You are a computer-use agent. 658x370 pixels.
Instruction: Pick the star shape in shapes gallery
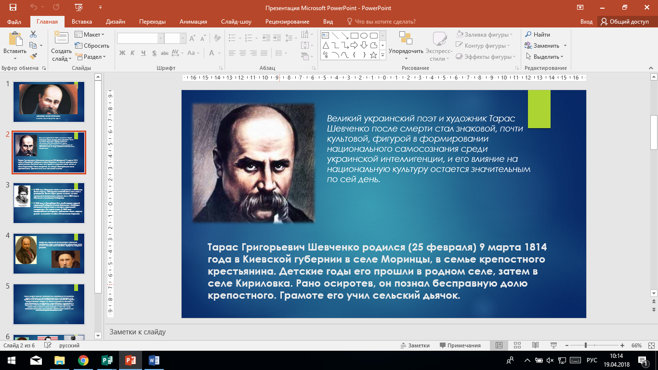point(373,55)
